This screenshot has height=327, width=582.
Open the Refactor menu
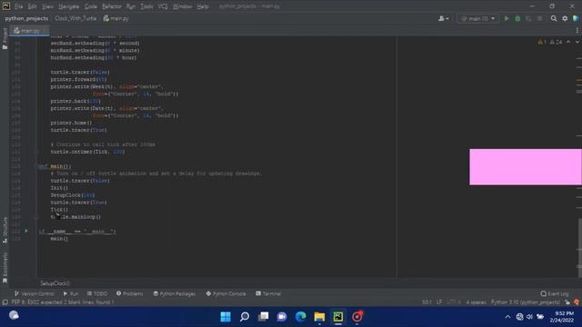(x=112, y=6)
